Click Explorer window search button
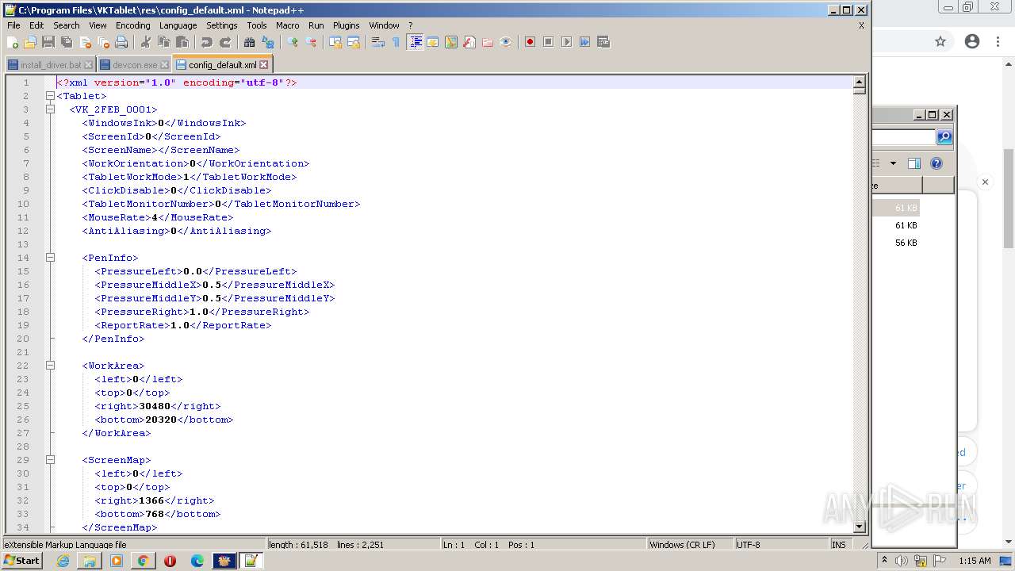The image size is (1015, 571). (x=944, y=137)
